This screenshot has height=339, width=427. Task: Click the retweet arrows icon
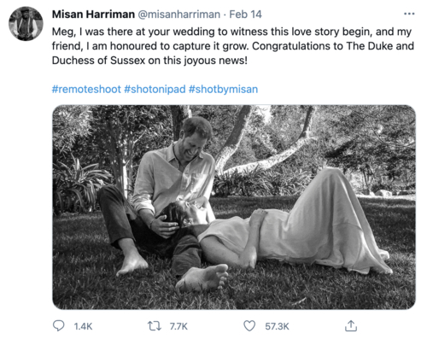point(155,326)
